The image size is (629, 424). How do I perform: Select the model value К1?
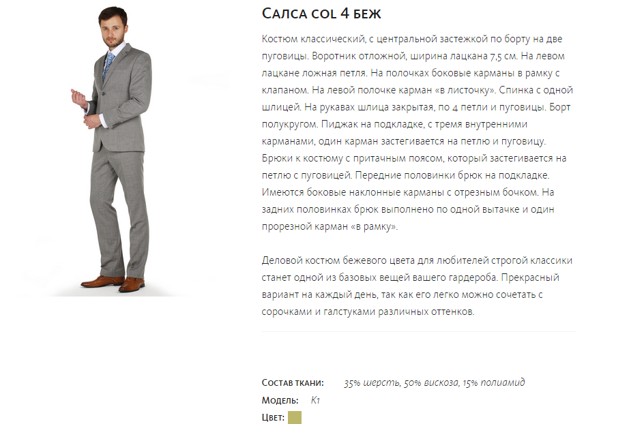click(315, 400)
